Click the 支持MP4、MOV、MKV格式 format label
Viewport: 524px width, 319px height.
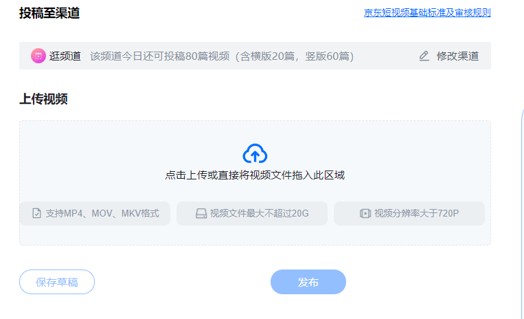(x=102, y=213)
